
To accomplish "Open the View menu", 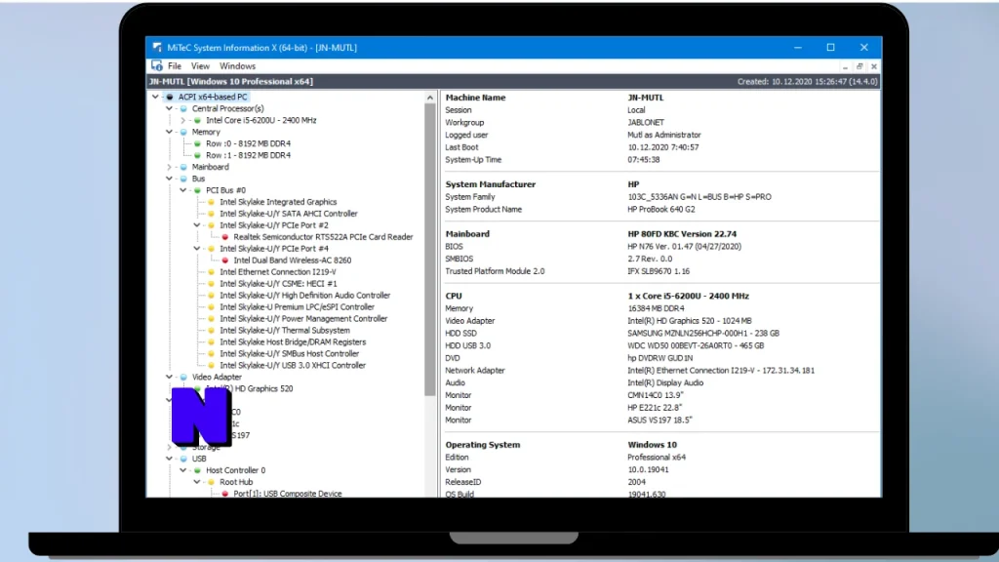I will 200,66.
